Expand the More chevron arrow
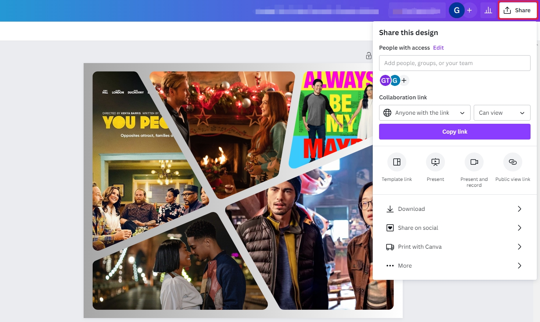This screenshot has width=540, height=322. click(x=519, y=266)
